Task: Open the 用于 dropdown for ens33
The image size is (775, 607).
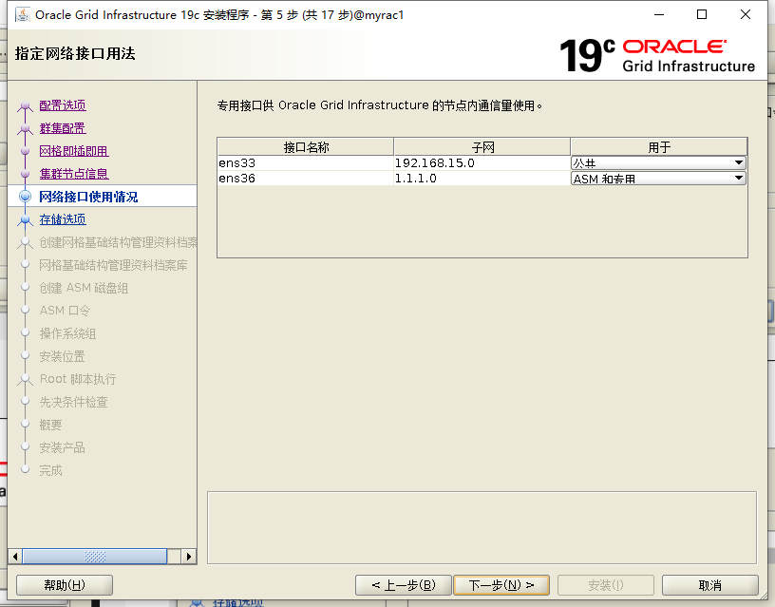Action: 658,163
